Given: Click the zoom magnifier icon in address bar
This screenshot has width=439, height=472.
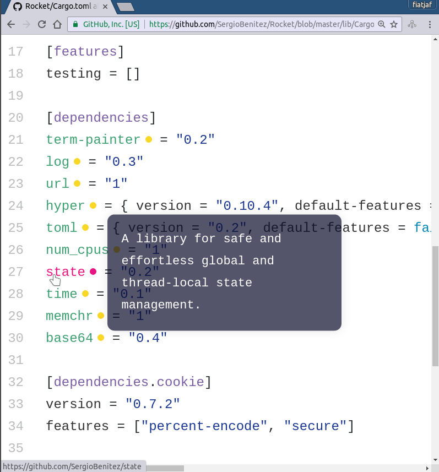Looking at the screenshot, I should (382, 24).
